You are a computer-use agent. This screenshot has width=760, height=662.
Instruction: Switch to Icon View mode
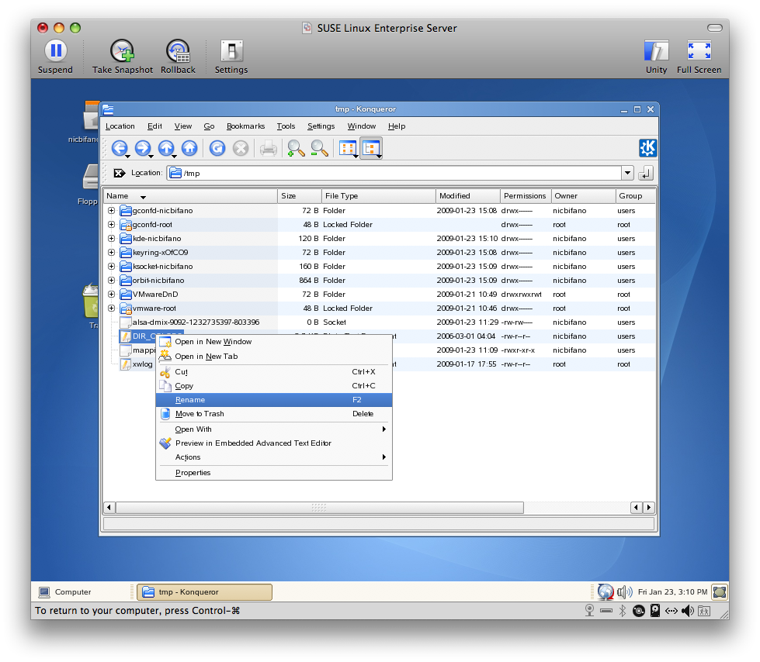(x=348, y=148)
